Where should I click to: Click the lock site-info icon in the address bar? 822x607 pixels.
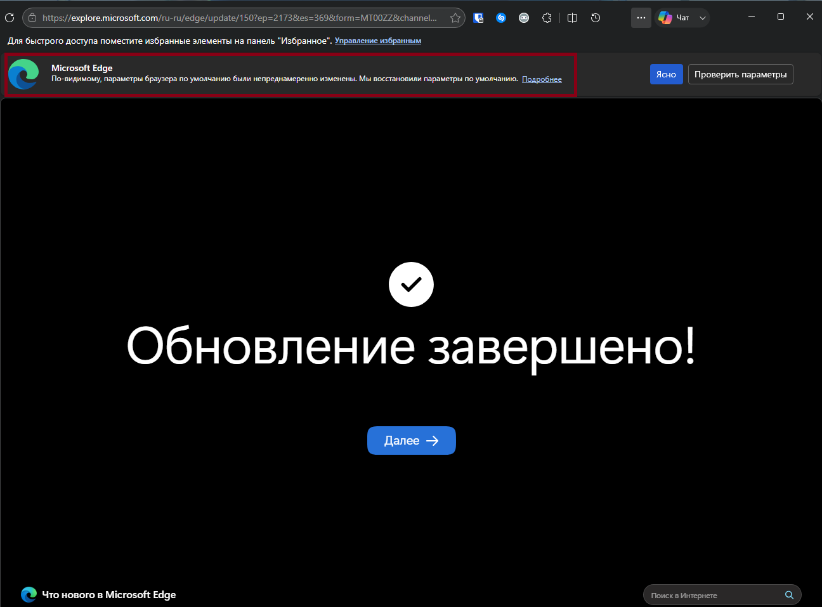click(32, 18)
